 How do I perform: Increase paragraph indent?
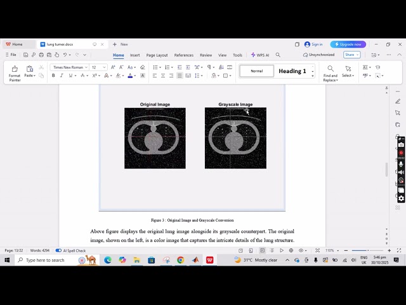[188, 67]
